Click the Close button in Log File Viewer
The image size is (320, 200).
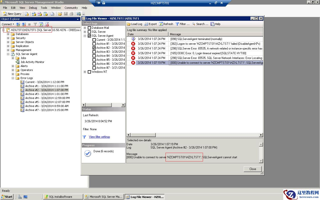point(252,169)
